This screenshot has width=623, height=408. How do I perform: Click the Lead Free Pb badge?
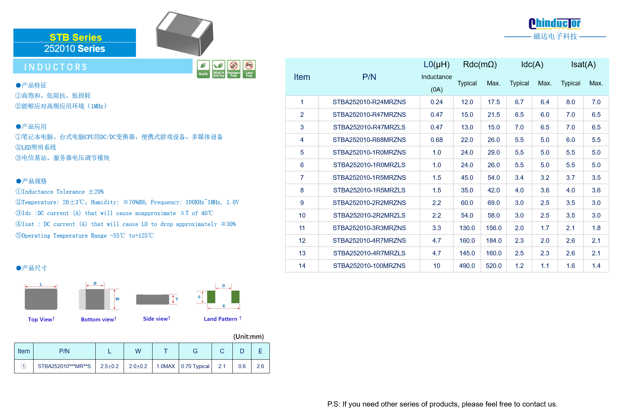coord(249,69)
